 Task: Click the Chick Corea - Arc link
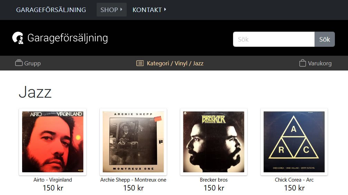[x=294, y=180]
